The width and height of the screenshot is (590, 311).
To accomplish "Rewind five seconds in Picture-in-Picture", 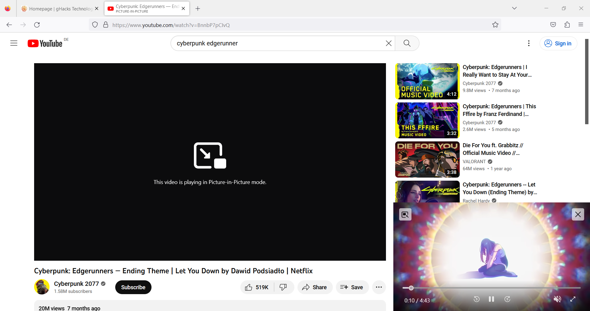I will pyautogui.click(x=476, y=299).
